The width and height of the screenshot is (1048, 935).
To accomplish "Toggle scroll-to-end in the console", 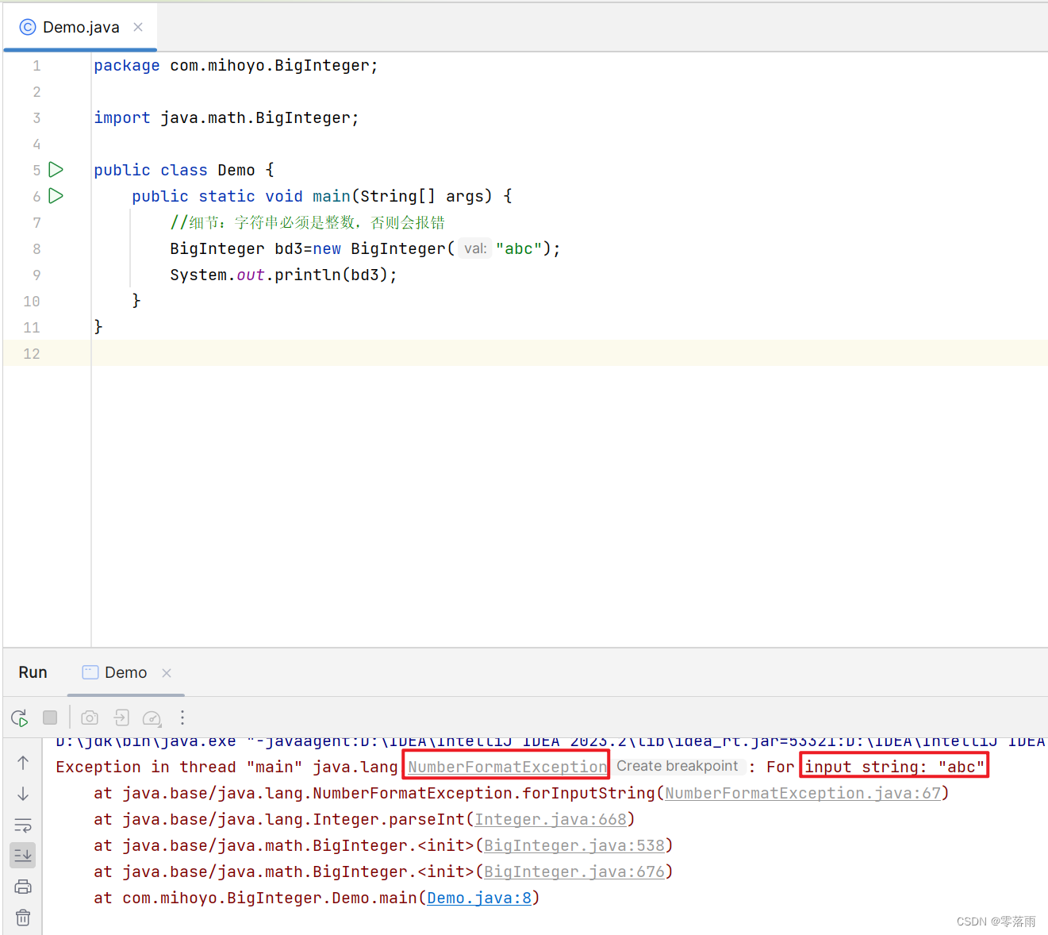I will point(23,855).
